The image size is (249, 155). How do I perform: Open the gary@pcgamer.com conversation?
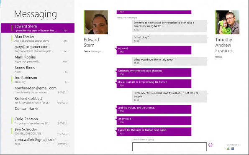point(38,49)
